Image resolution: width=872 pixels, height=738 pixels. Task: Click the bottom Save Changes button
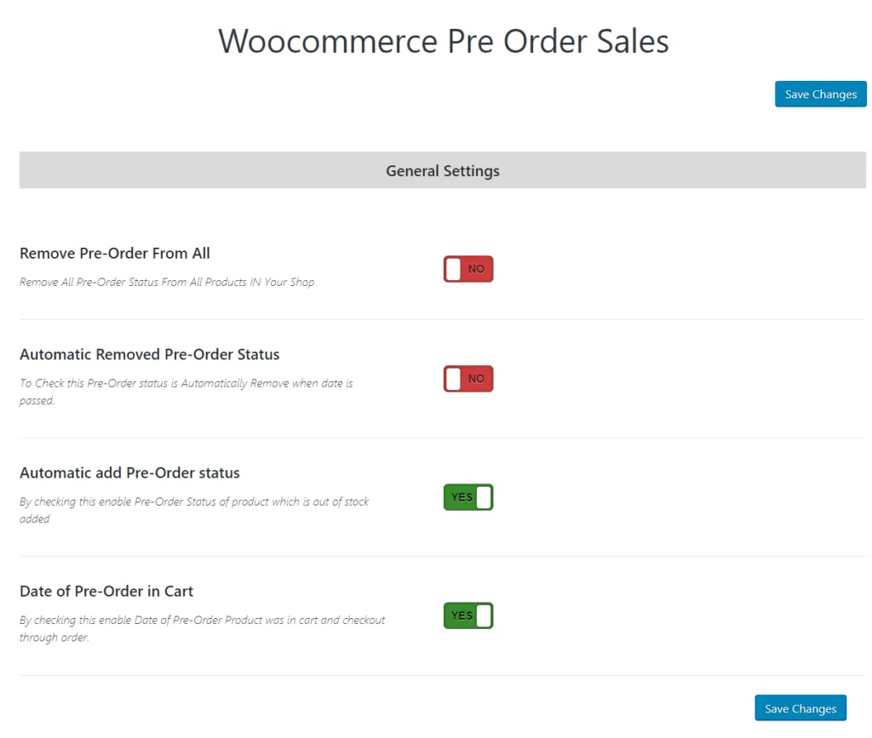(x=800, y=708)
